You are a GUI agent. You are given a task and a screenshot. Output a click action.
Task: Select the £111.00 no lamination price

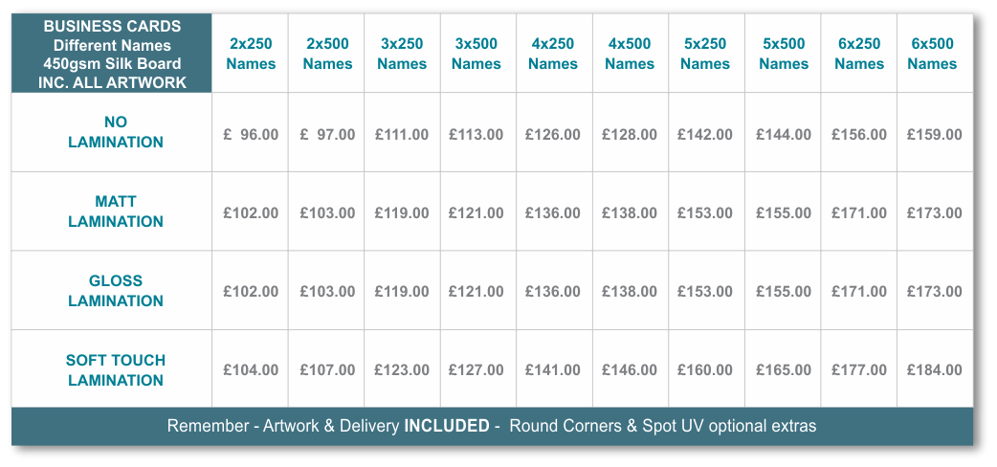[402, 135]
